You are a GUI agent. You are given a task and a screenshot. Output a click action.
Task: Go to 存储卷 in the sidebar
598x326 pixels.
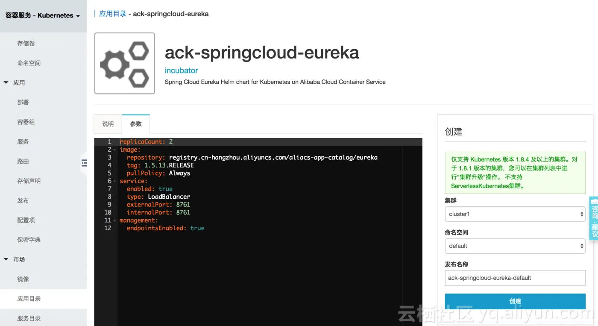pos(26,43)
